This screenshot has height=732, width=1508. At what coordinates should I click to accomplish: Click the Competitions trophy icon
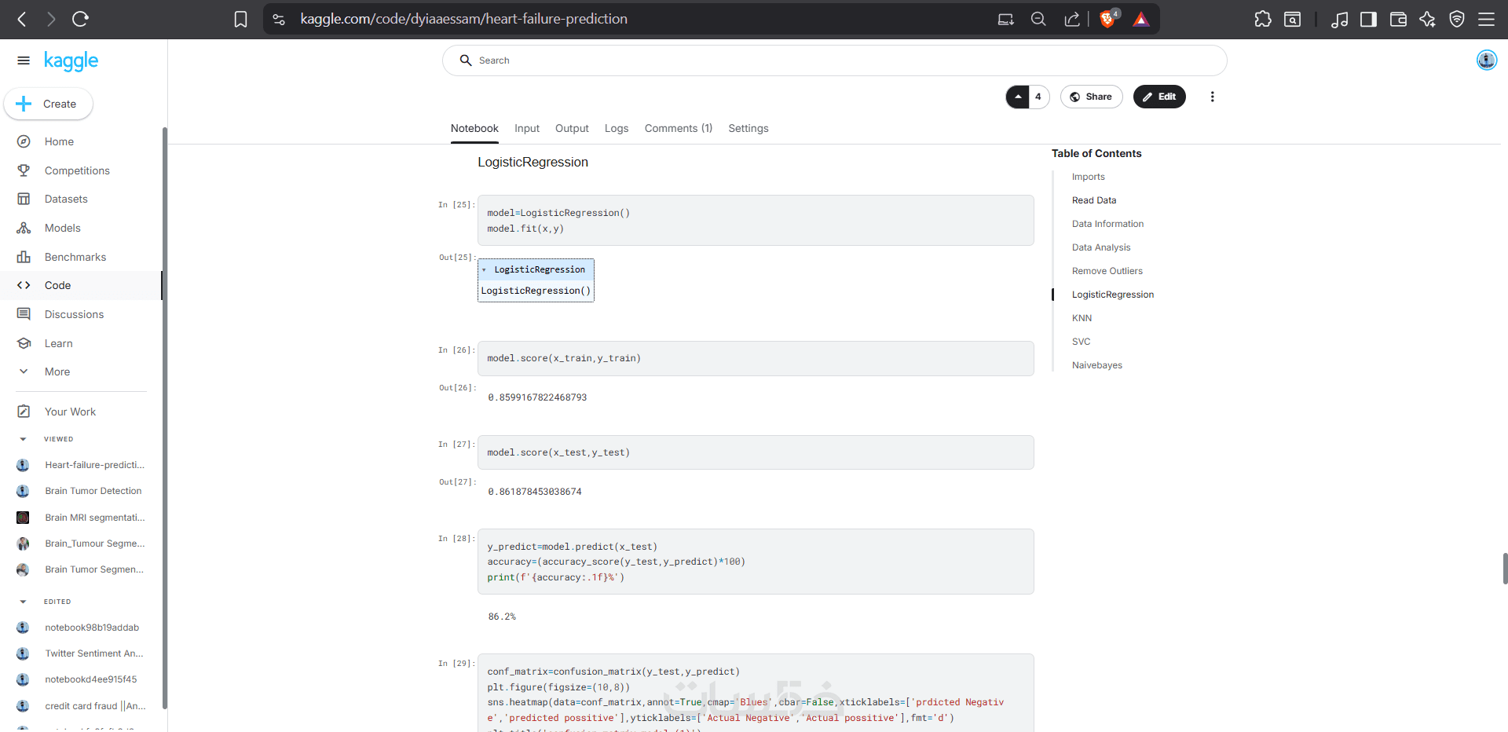click(x=24, y=170)
